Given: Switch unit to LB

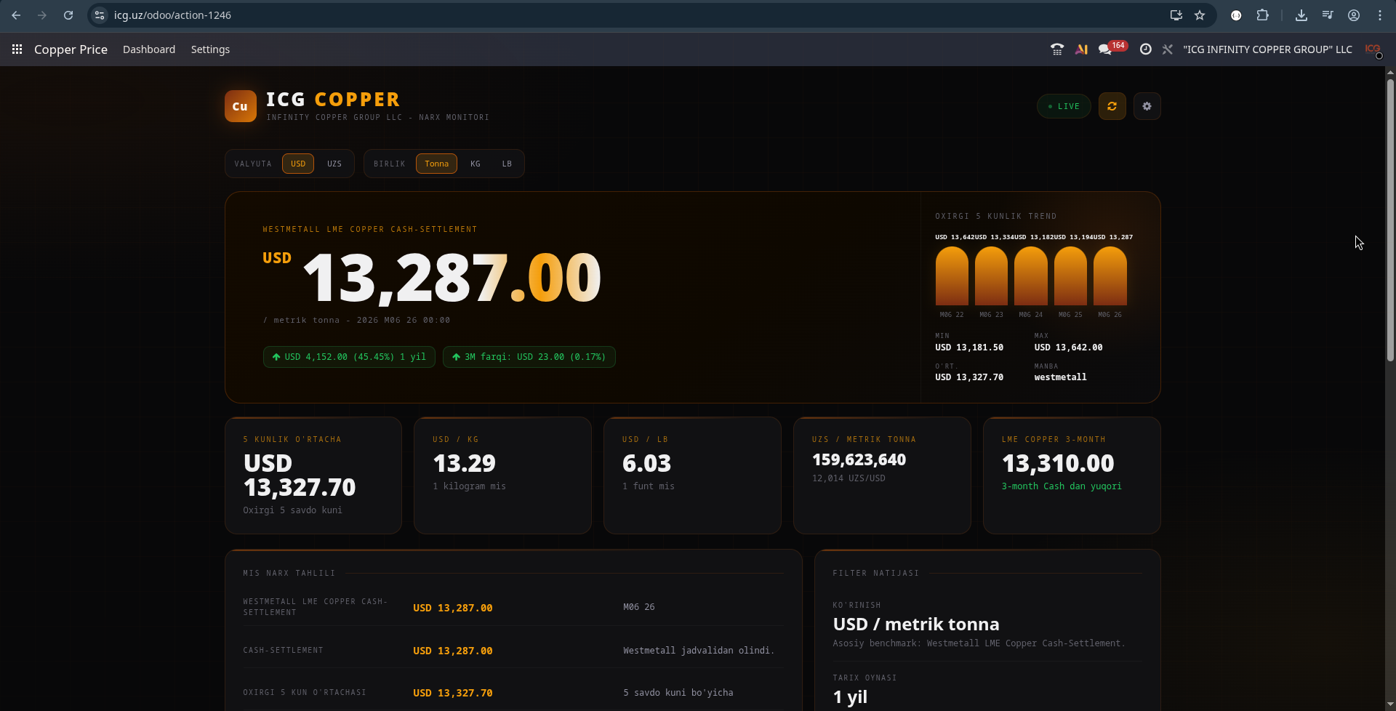Looking at the screenshot, I should point(507,164).
